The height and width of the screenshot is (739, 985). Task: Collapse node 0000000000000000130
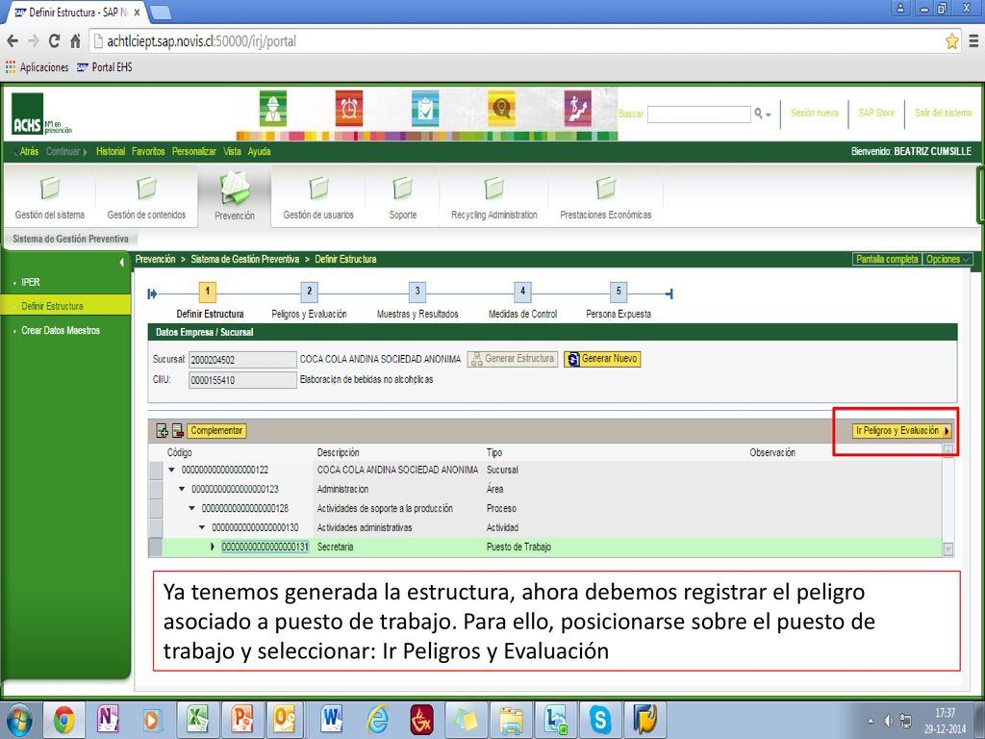coord(202,527)
